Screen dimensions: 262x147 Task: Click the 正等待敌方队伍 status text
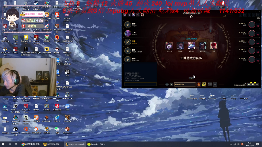(x=191, y=58)
